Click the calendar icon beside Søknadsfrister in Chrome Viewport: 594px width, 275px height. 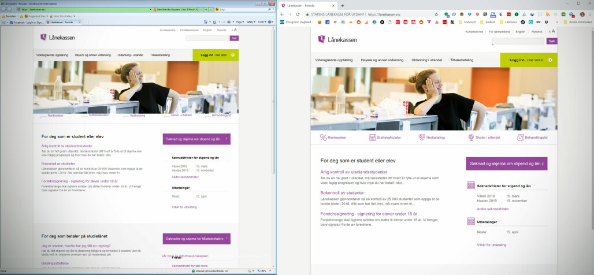[471, 185]
